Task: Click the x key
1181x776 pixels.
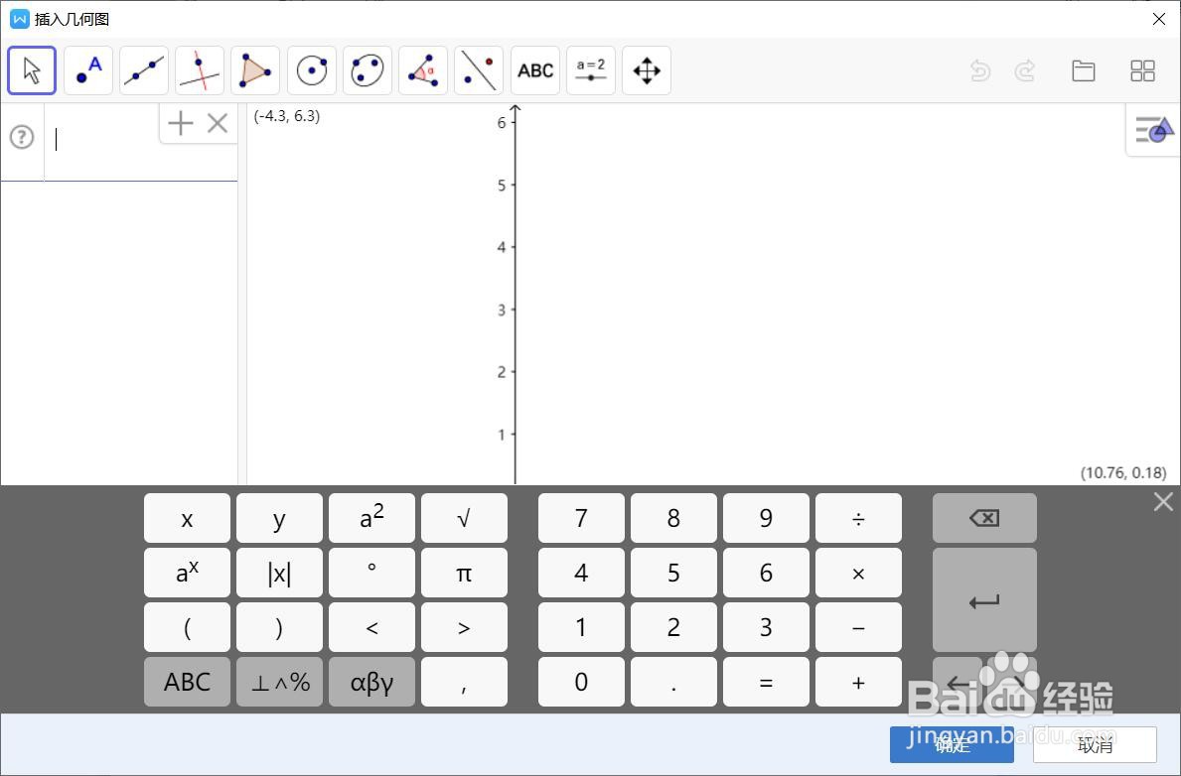Action: 187,518
